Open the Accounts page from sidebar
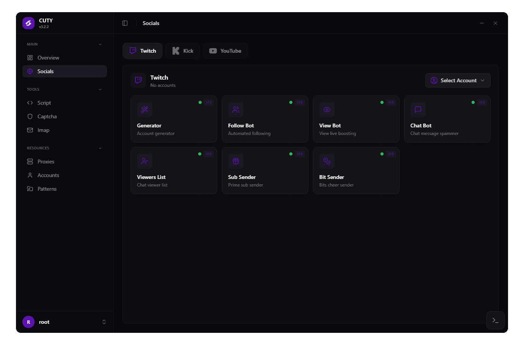This screenshot has height=345, width=524. (48, 175)
